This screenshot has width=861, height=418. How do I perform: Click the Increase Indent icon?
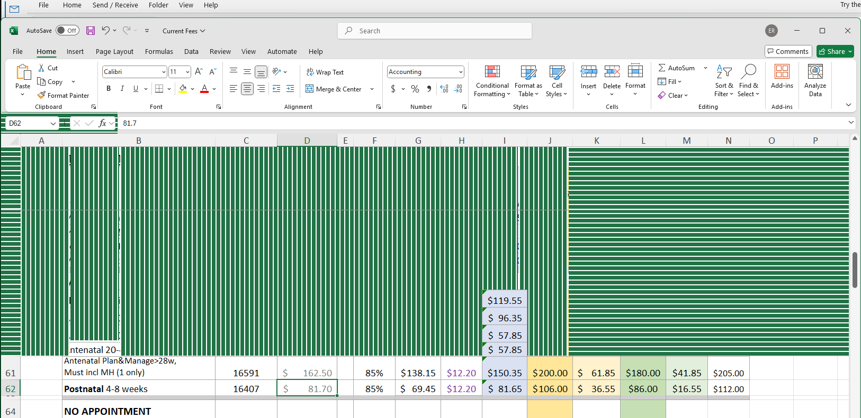(290, 89)
